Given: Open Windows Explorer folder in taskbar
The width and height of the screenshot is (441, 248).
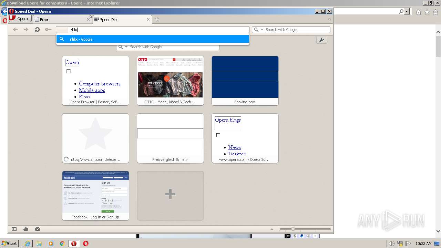Looking at the screenshot, I should point(39,244).
